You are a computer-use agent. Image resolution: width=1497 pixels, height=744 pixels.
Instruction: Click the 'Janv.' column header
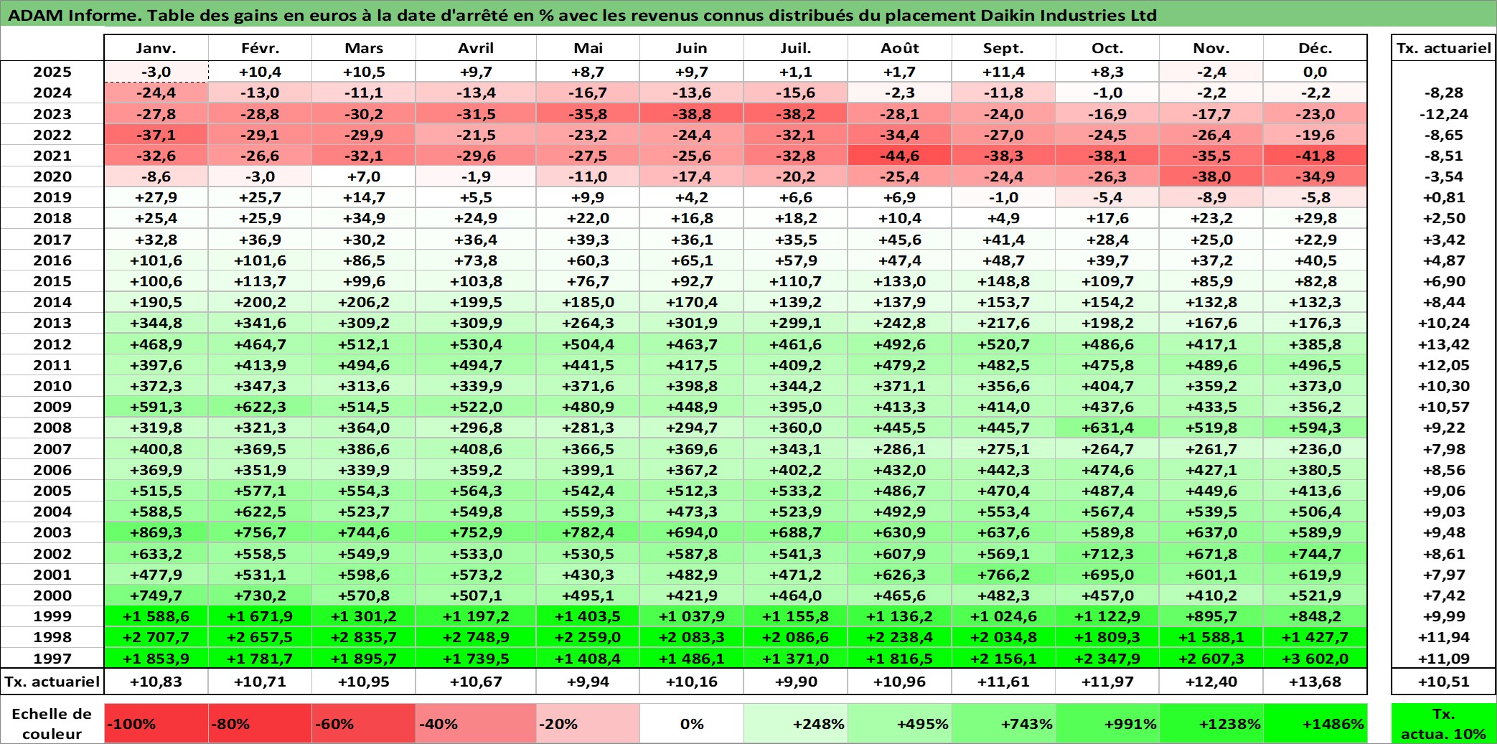tap(156, 48)
